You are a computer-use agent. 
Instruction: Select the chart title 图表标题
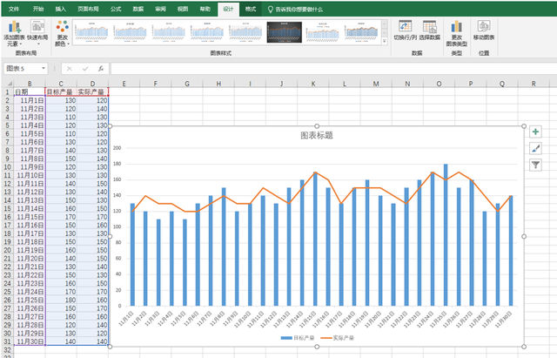click(x=316, y=136)
